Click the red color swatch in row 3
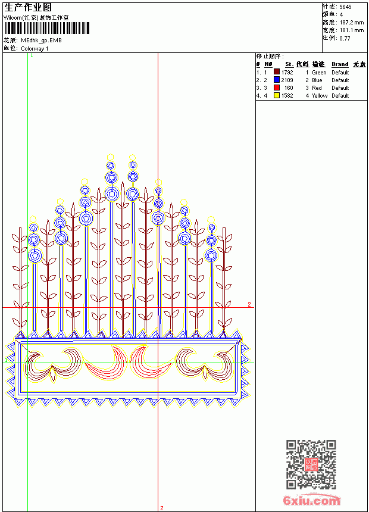 [277, 88]
